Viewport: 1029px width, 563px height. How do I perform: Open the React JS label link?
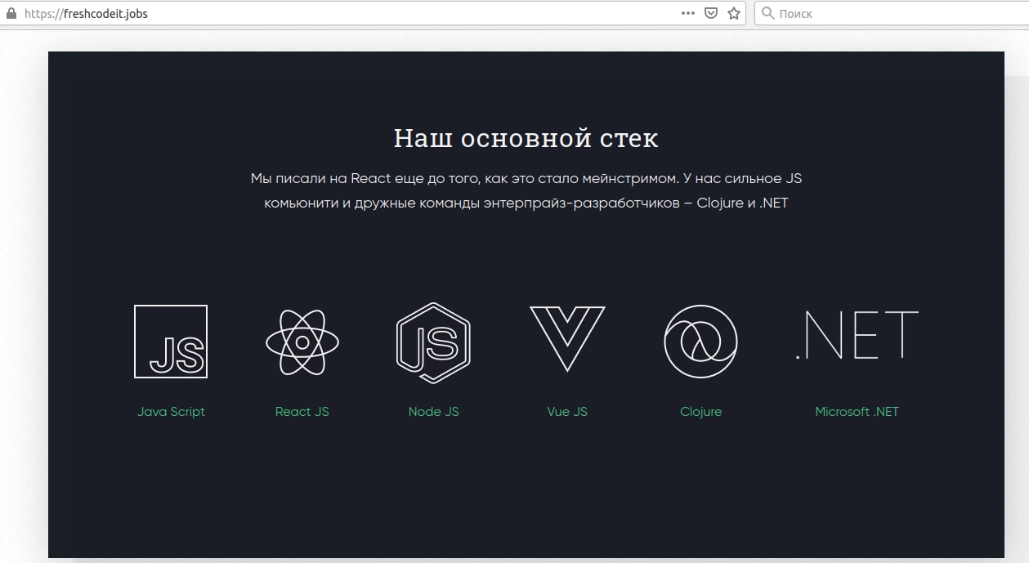coord(302,412)
